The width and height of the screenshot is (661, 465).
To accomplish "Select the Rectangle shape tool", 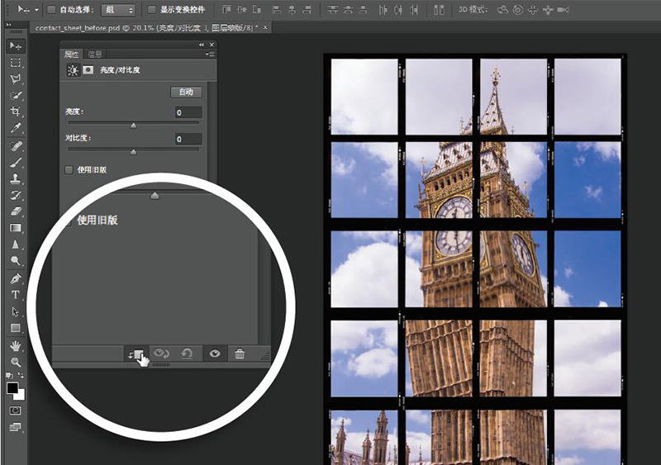I will tap(16, 328).
